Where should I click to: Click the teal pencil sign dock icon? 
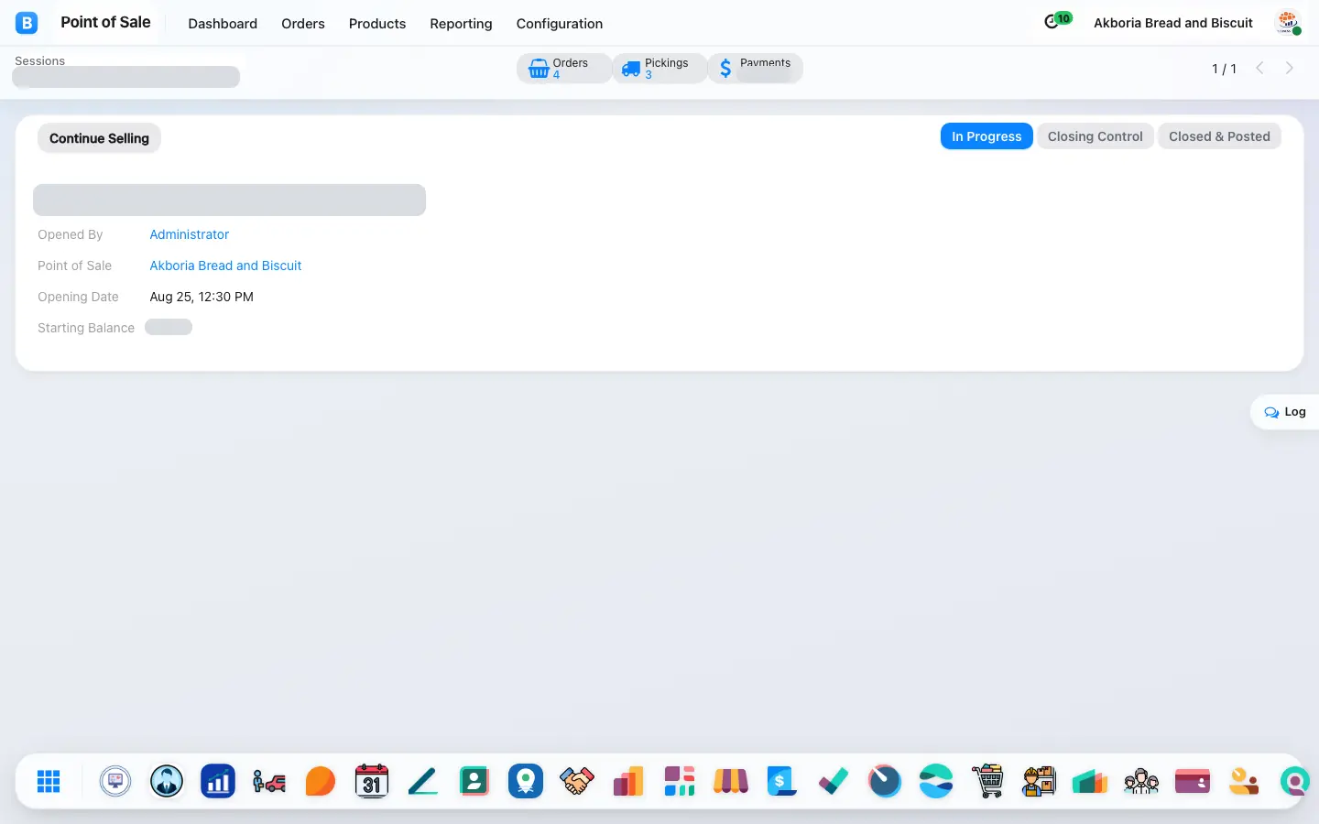click(423, 781)
